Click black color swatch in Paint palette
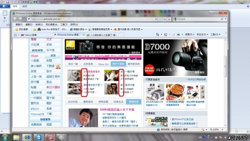This screenshot has height=141, width=250. (x=137, y=11)
